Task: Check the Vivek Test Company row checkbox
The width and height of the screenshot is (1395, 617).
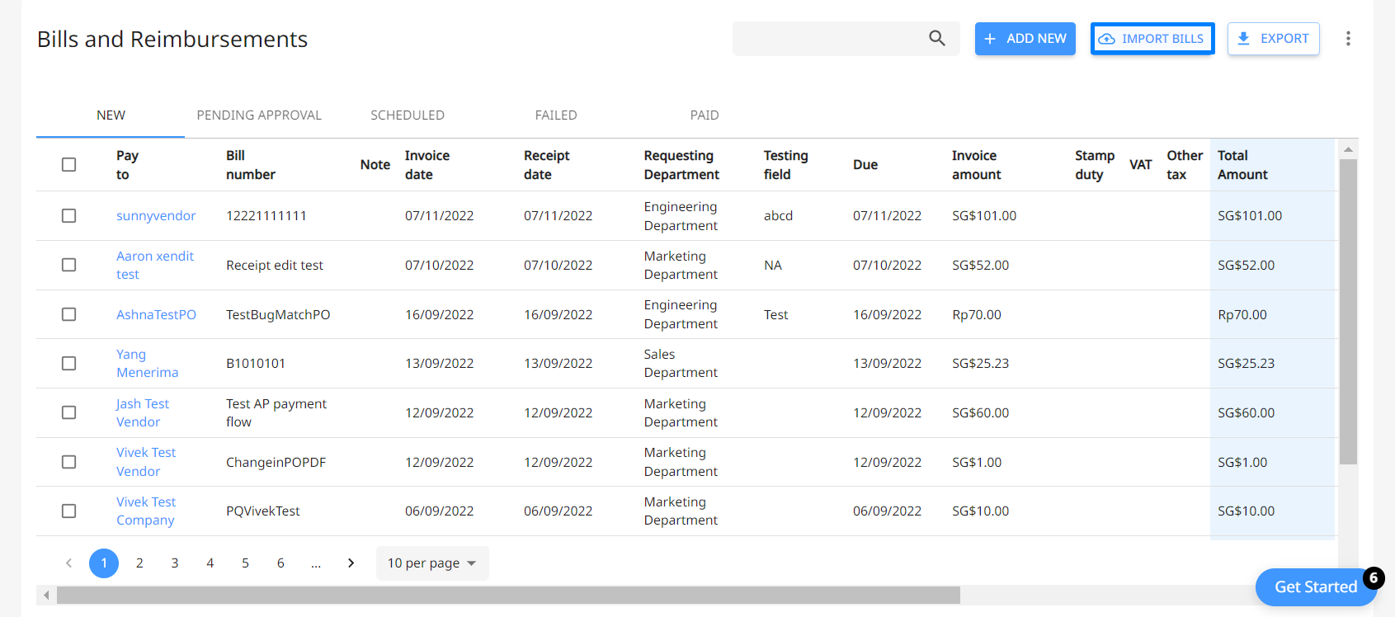Action: 69,511
